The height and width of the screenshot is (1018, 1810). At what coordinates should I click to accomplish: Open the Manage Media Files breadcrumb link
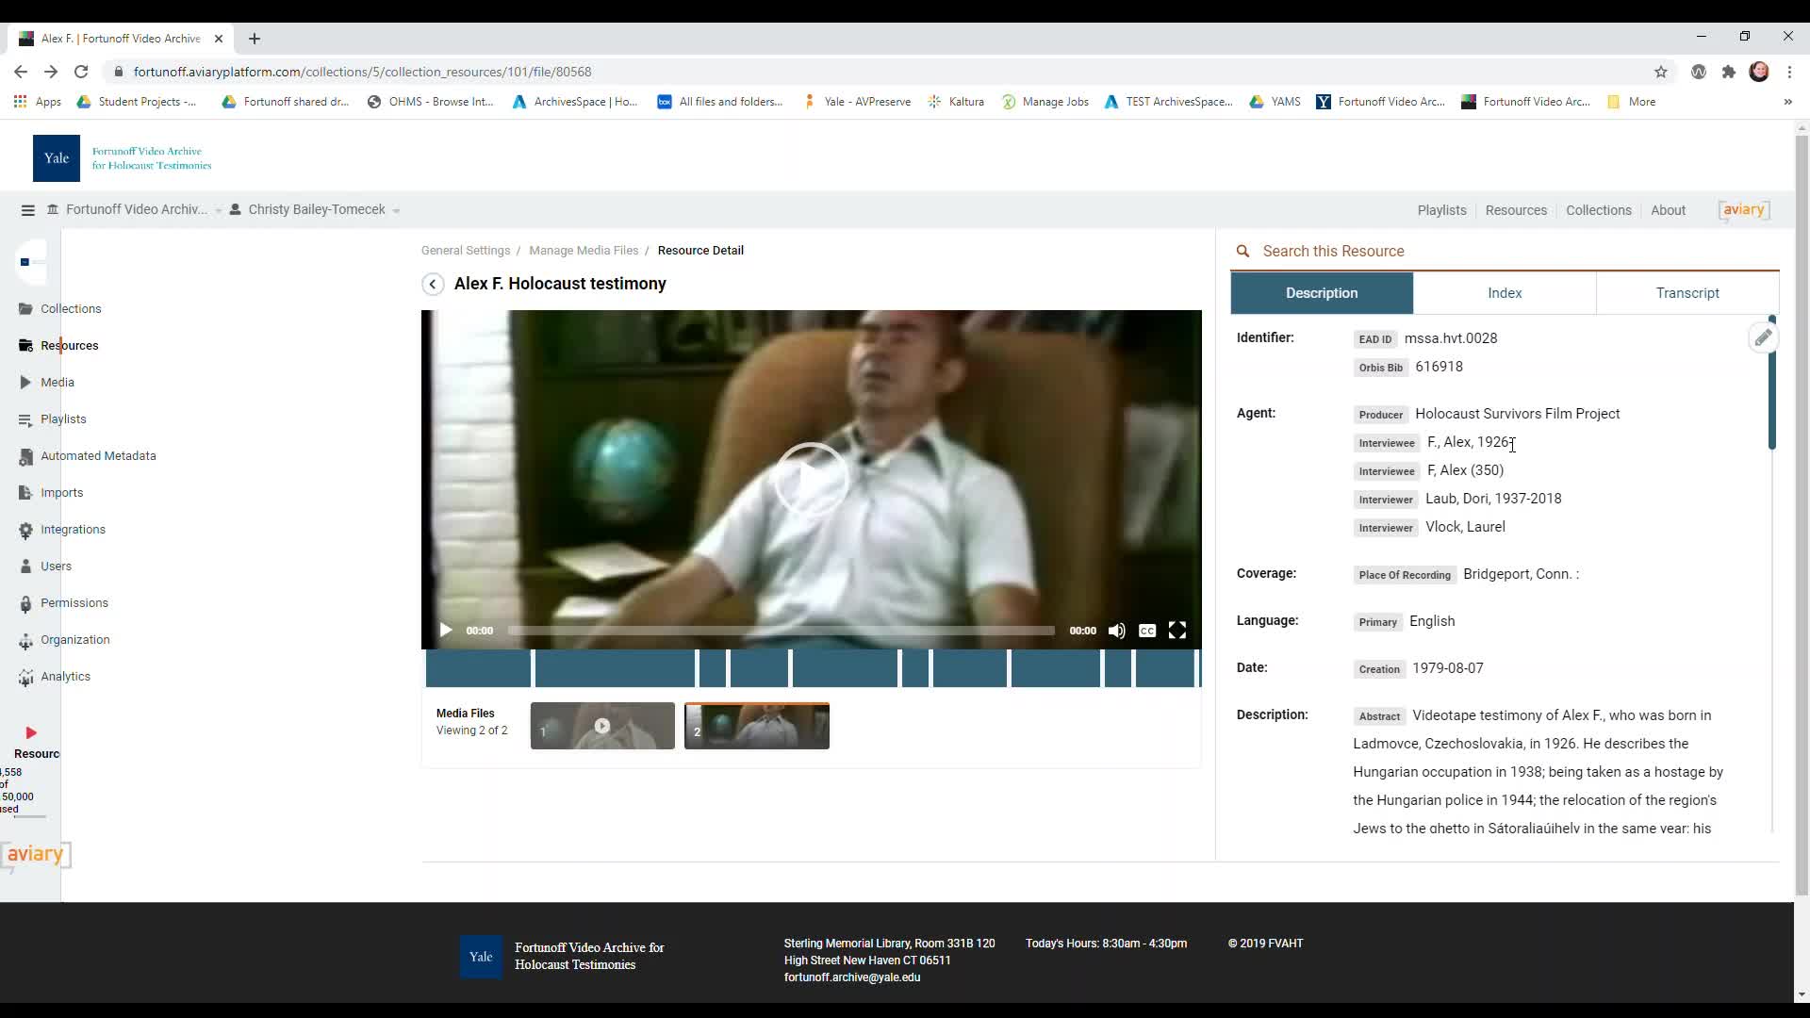pos(584,251)
